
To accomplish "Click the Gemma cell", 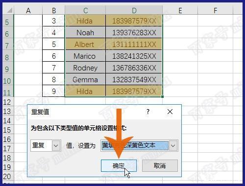I will point(85,79).
